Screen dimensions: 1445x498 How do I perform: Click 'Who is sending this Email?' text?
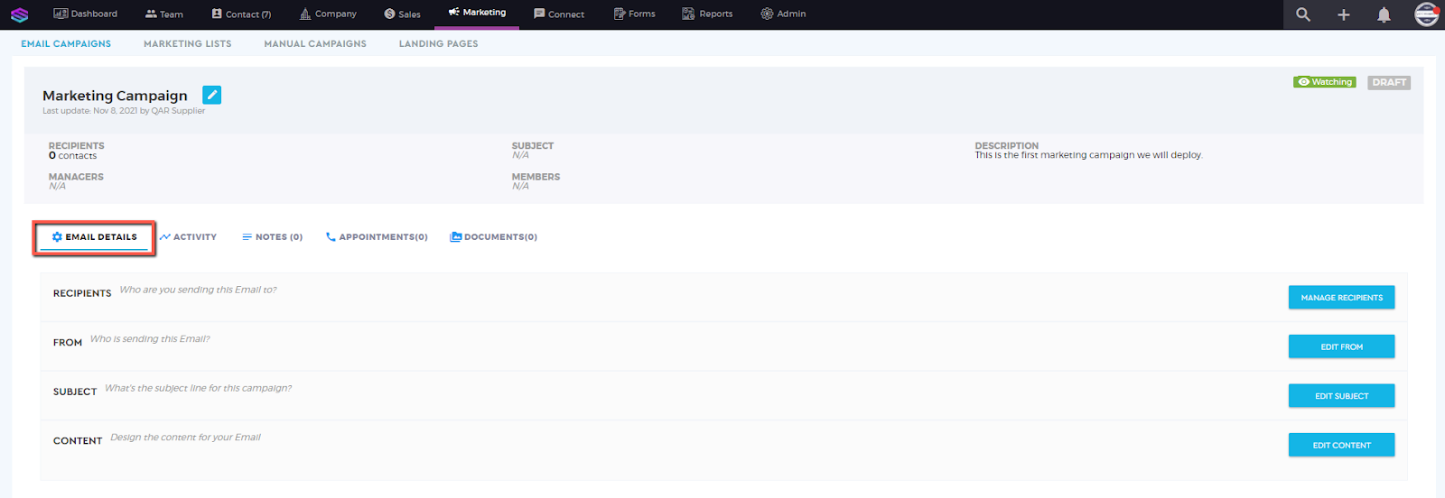coord(150,339)
